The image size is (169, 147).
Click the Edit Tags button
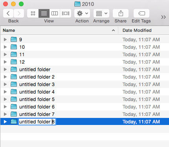[141, 13]
